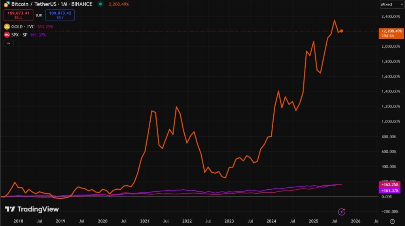Click the 0.01 spread value
The height and width of the screenshot is (226, 405).
(x=39, y=15)
